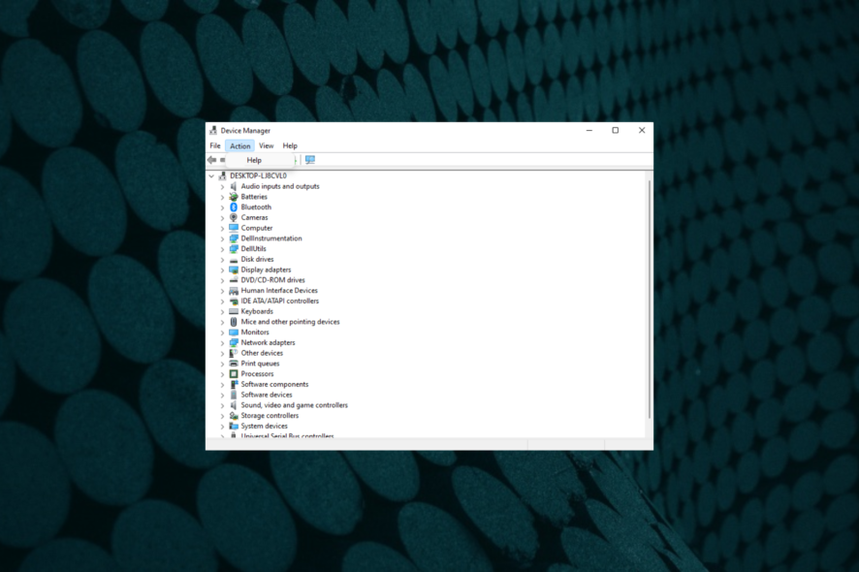Expand the Bluetooth category chevron

[x=222, y=207]
